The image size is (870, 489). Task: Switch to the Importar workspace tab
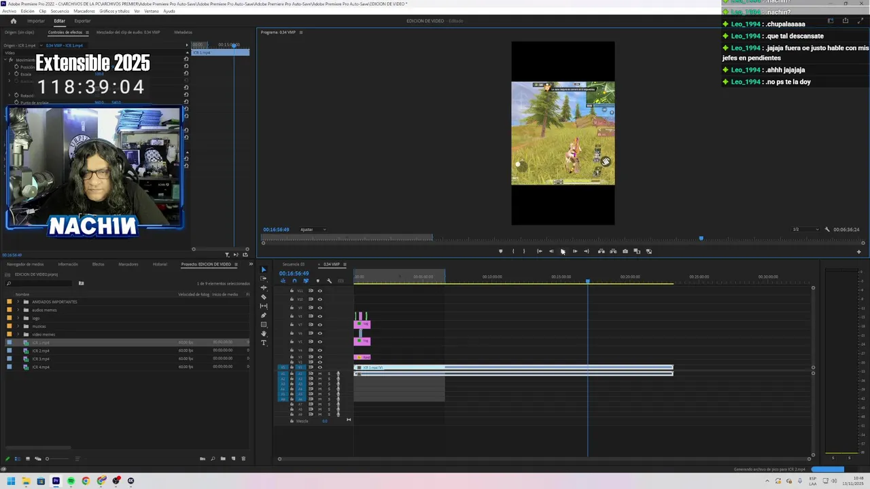pos(36,21)
